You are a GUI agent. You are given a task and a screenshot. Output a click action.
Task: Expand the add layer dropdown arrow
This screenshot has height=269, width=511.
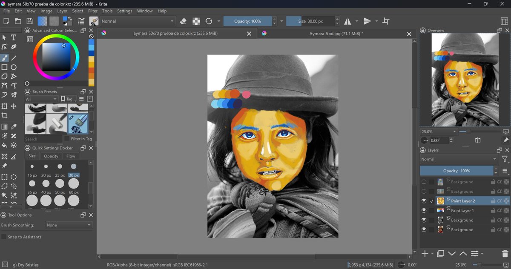(432, 254)
